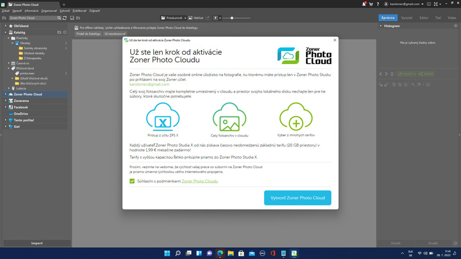Close the Zoner Photo Cloud activation dialog
Viewport: 461px width, 259px height.
[x=335, y=40]
